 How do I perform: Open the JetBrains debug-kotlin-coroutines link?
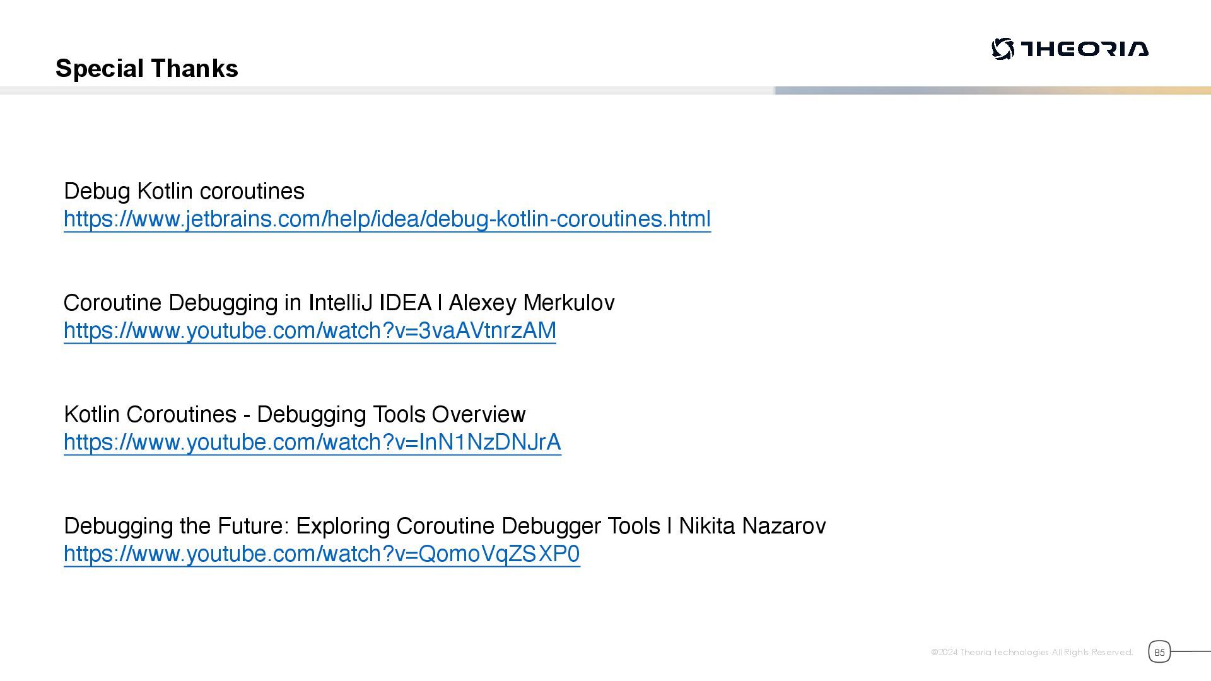pos(387,219)
